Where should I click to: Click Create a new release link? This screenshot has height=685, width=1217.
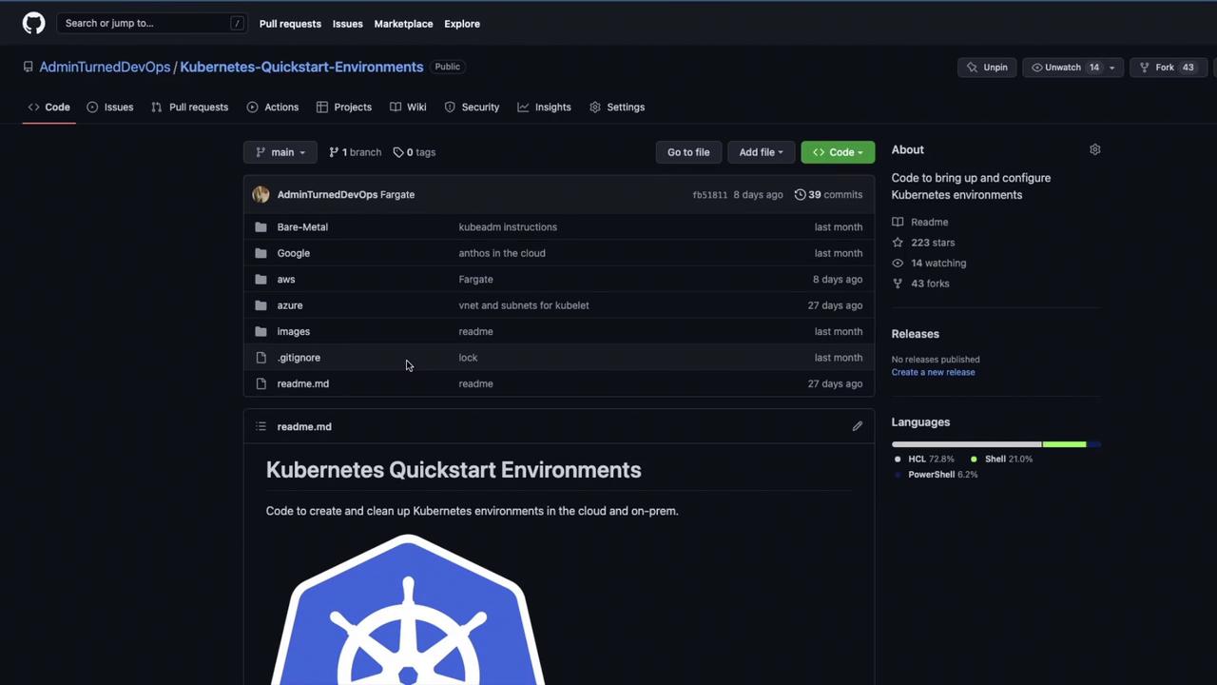[x=933, y=372]
